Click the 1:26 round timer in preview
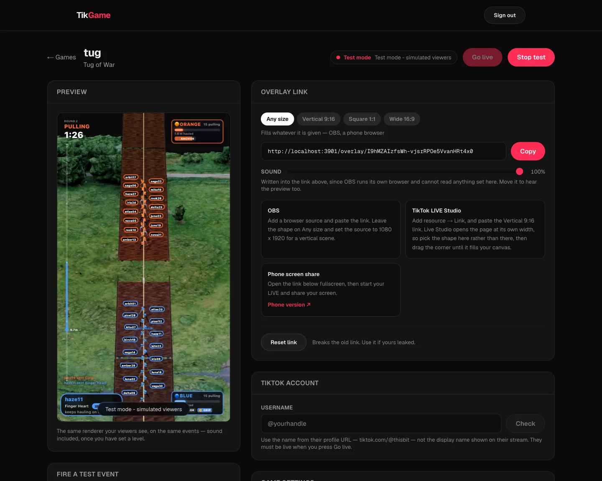The height and width of the screenshot is (481, 602). (x=74, y=135)
